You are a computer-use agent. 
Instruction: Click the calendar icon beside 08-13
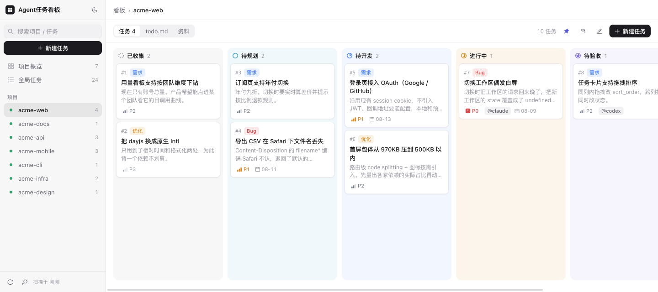pos(372,119)
